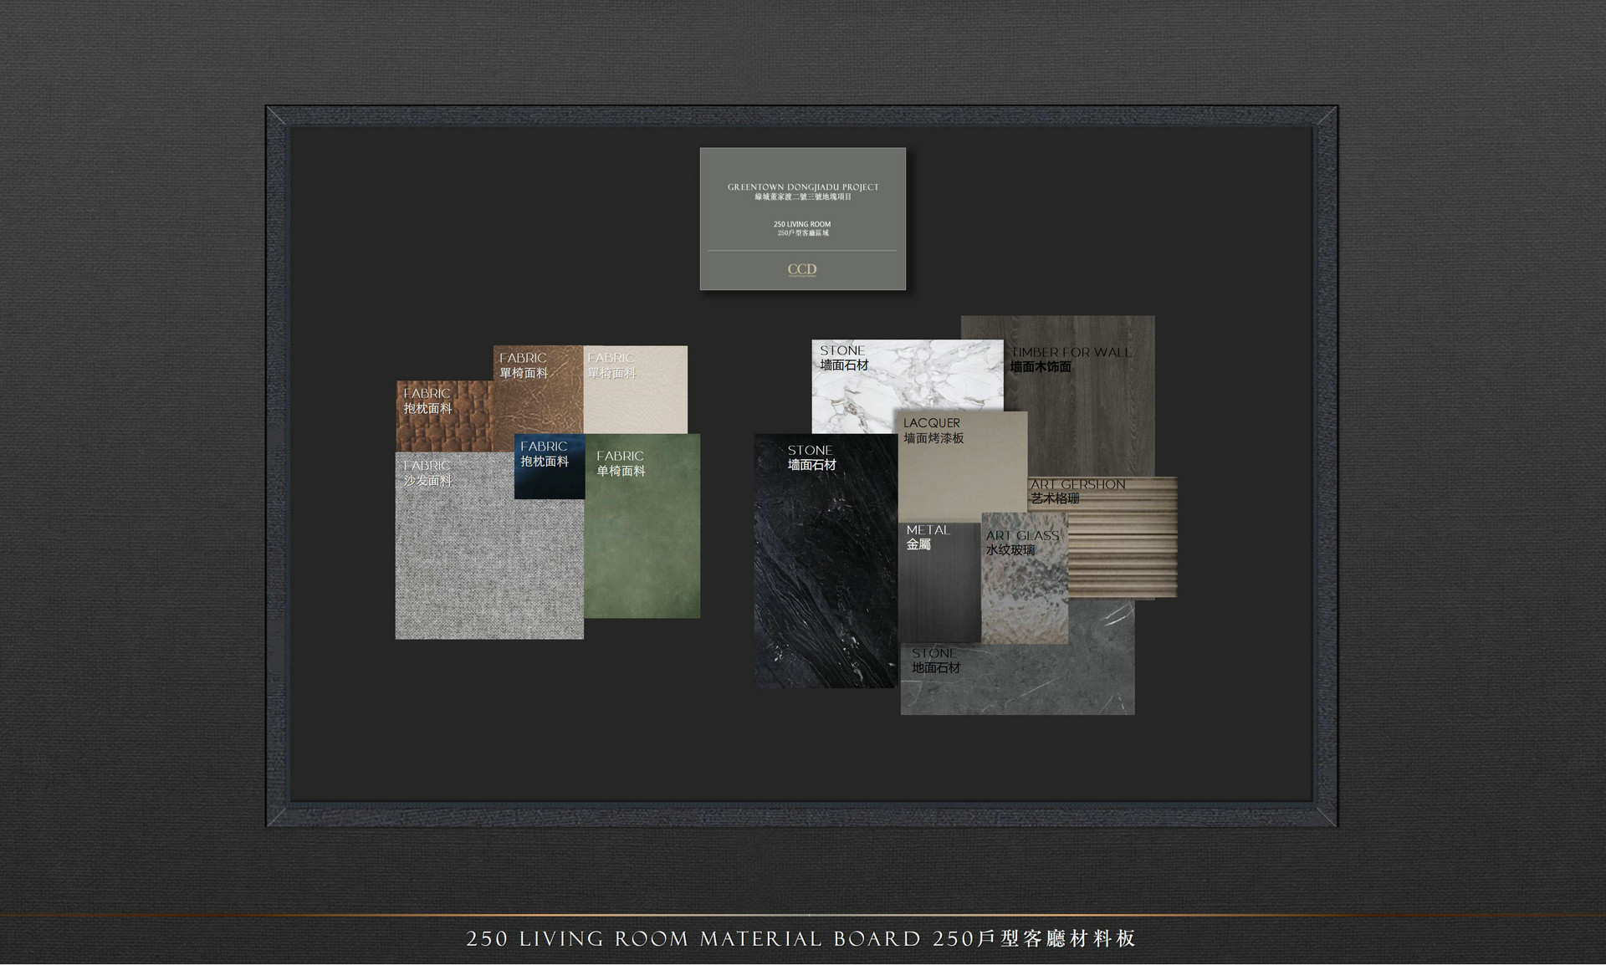Image resolution: width=1606 pixels, height=965 pixels.
Task: Click the green fabric chair swatch
Action: 642,544
